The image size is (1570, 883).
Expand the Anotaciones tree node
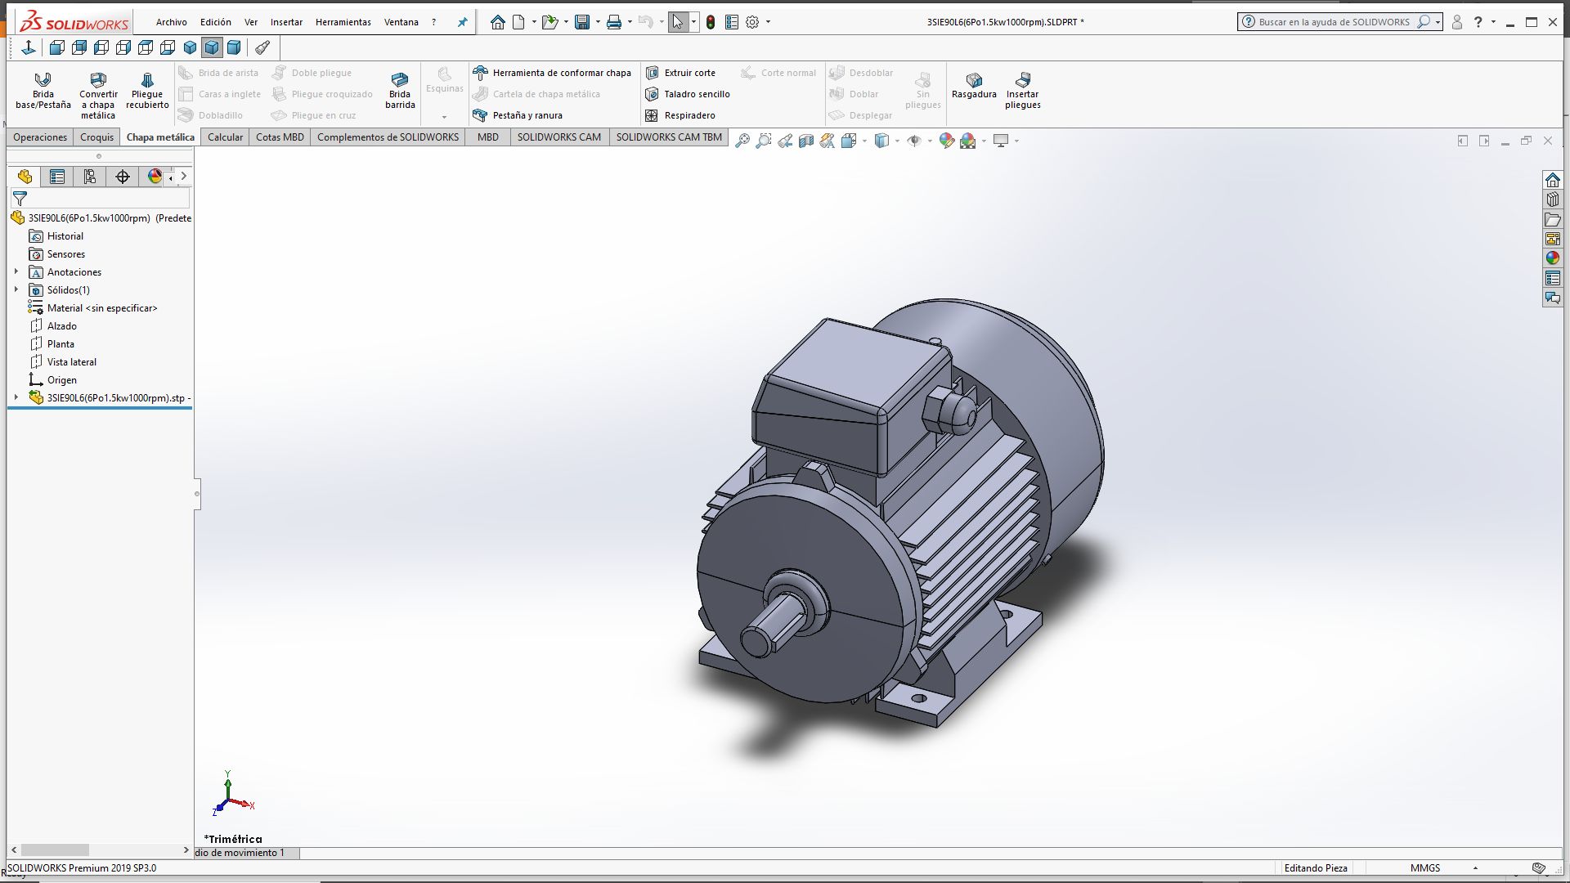(16, 271)
